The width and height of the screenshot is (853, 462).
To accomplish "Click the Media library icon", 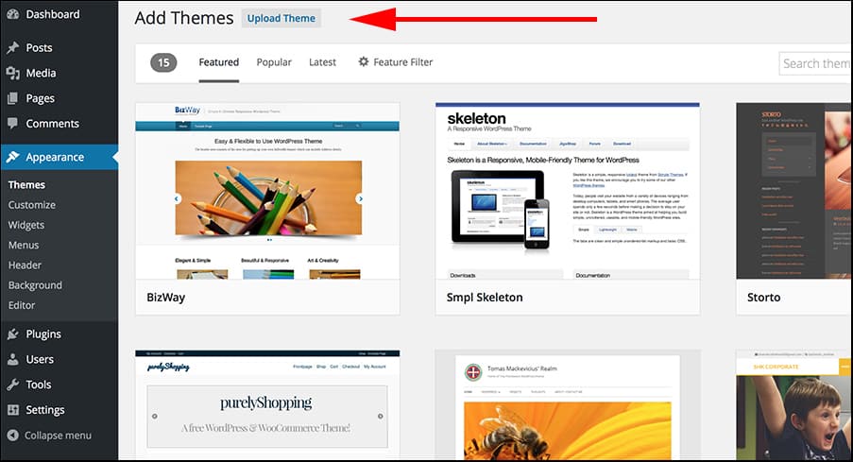I will 13,73.
